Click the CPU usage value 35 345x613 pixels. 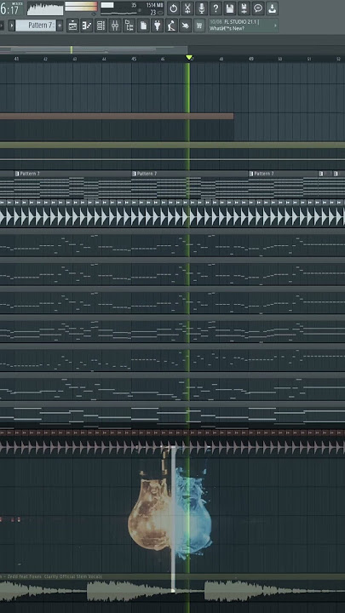coord(134,5)
